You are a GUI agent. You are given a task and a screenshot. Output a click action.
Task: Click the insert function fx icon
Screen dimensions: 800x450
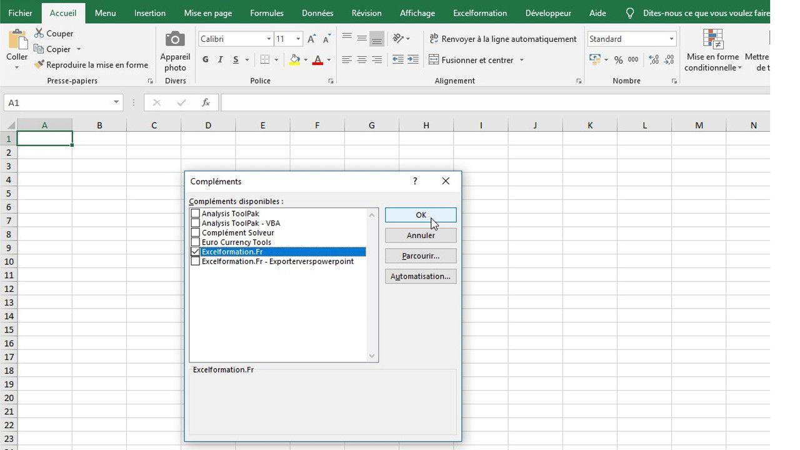point(206,102)
